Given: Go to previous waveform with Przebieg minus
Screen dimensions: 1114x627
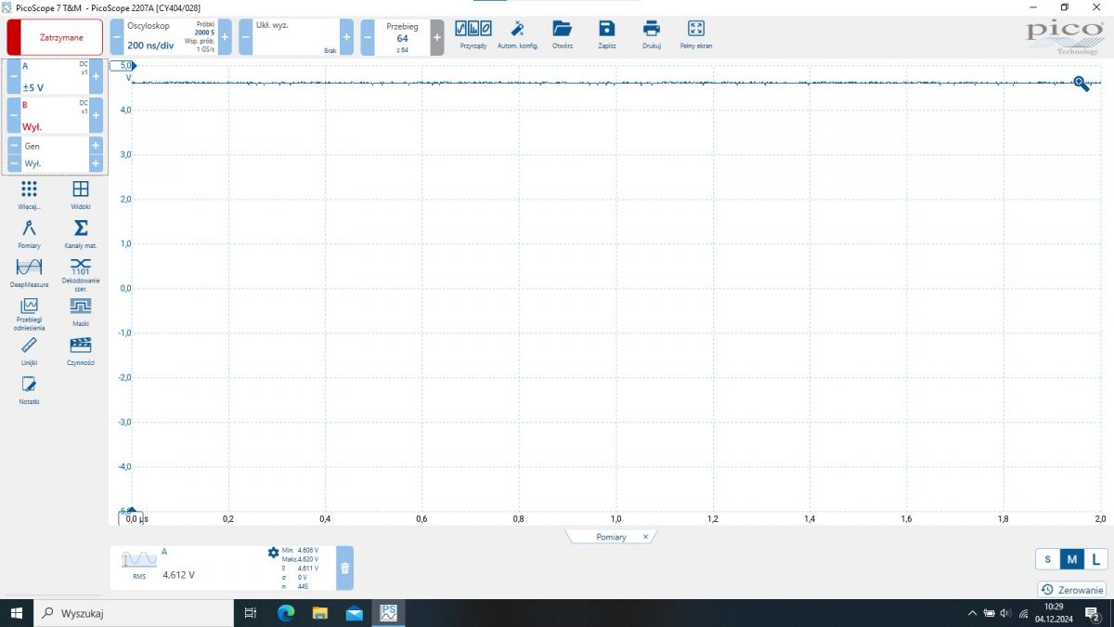Looking at the screenshot, I should [367, 37].
